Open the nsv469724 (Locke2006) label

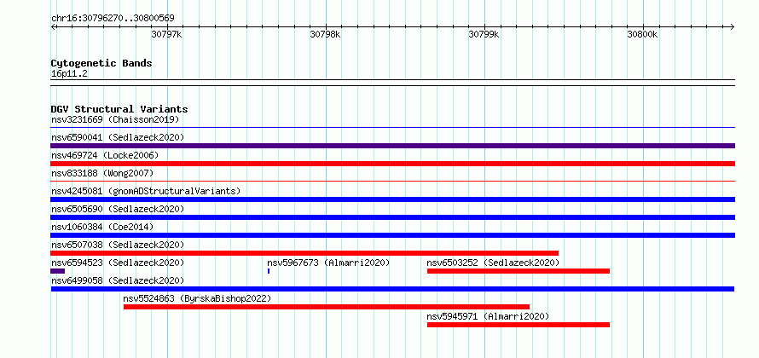pyautogui.click(x=105, y=155)
